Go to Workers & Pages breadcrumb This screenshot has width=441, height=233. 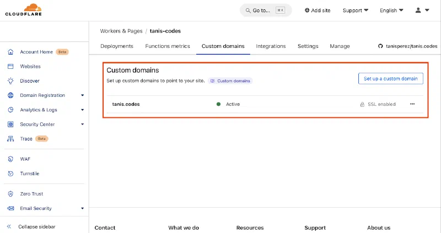tap(121, 31)
